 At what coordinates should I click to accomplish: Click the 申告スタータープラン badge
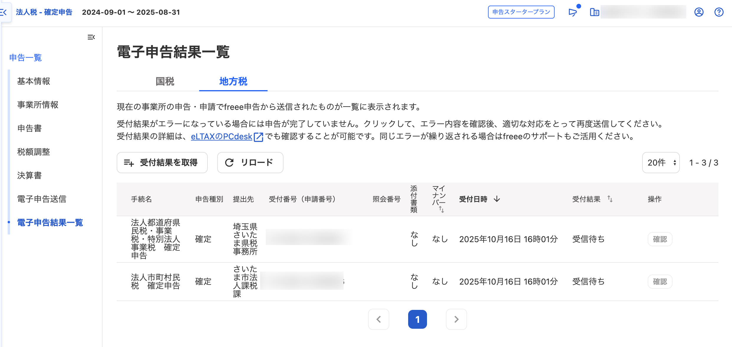(521, 12)
